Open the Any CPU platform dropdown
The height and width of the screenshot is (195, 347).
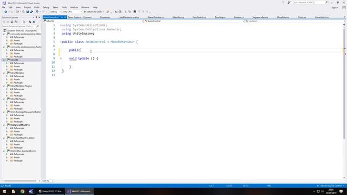coord(72,12)
